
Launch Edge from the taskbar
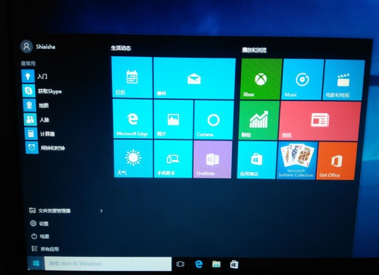click(x=199, y=264)
